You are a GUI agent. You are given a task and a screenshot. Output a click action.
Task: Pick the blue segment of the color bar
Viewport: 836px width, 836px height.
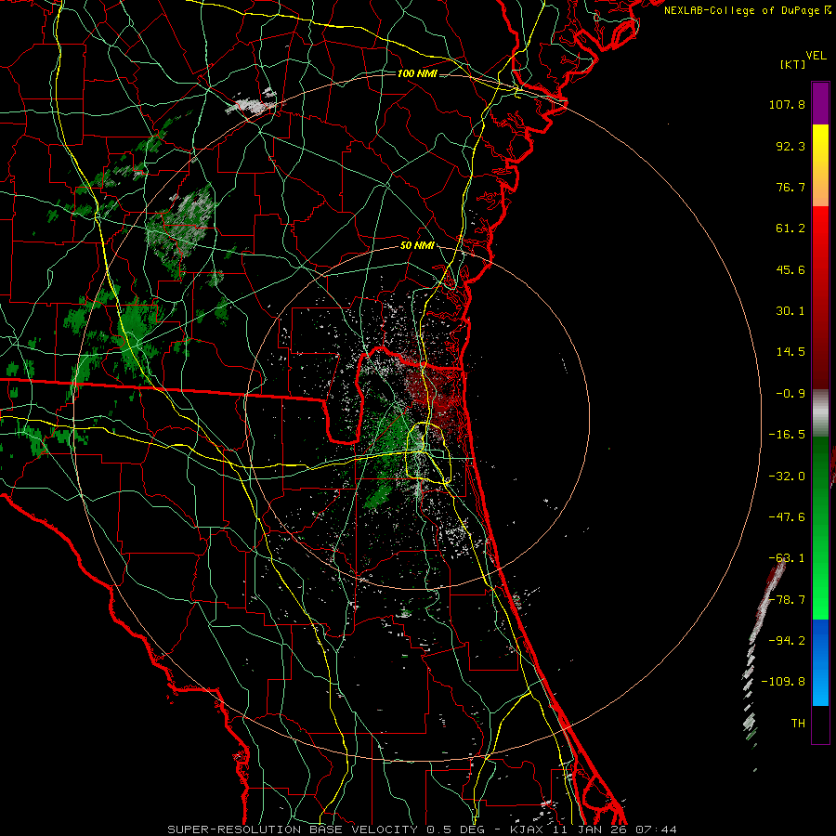click(820, 662)
